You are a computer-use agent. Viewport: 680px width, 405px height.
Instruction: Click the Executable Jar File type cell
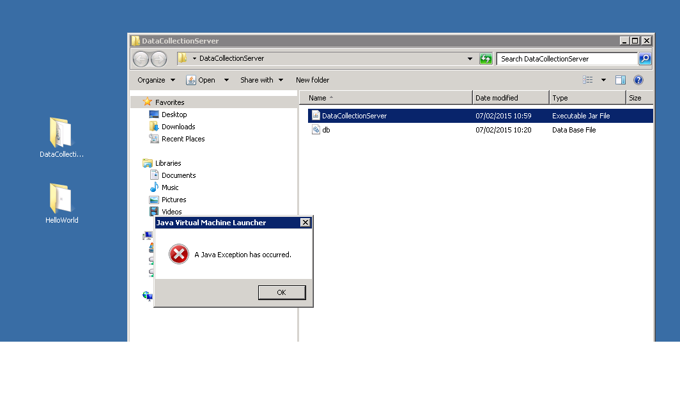tap(581, 116)
